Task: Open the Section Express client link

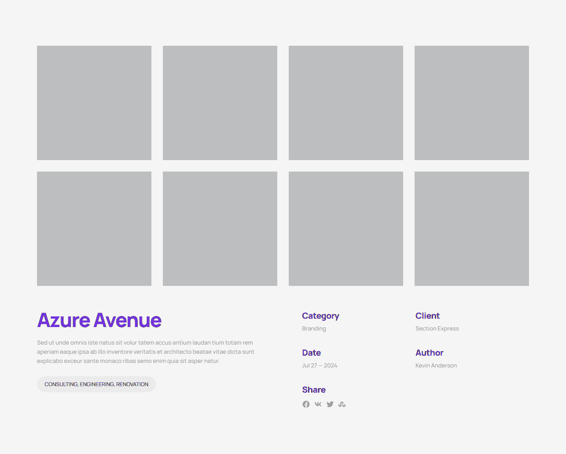Action: tap(437, 328)
